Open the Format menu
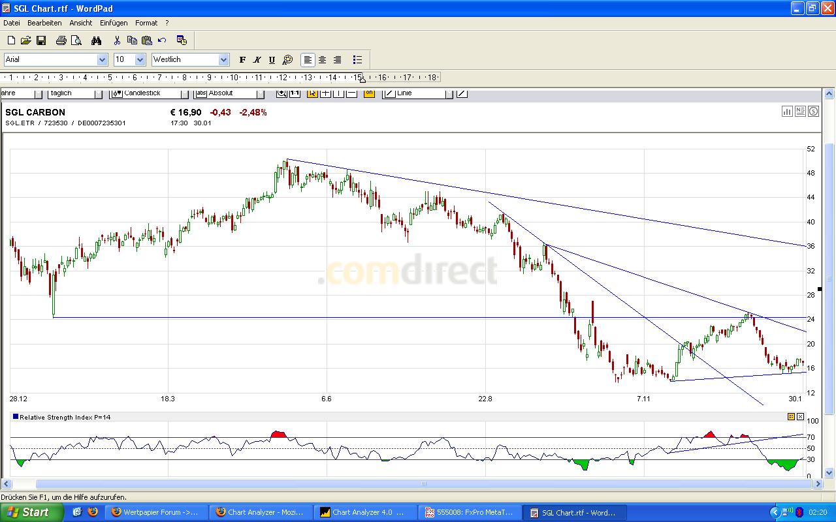 point(146,23)
